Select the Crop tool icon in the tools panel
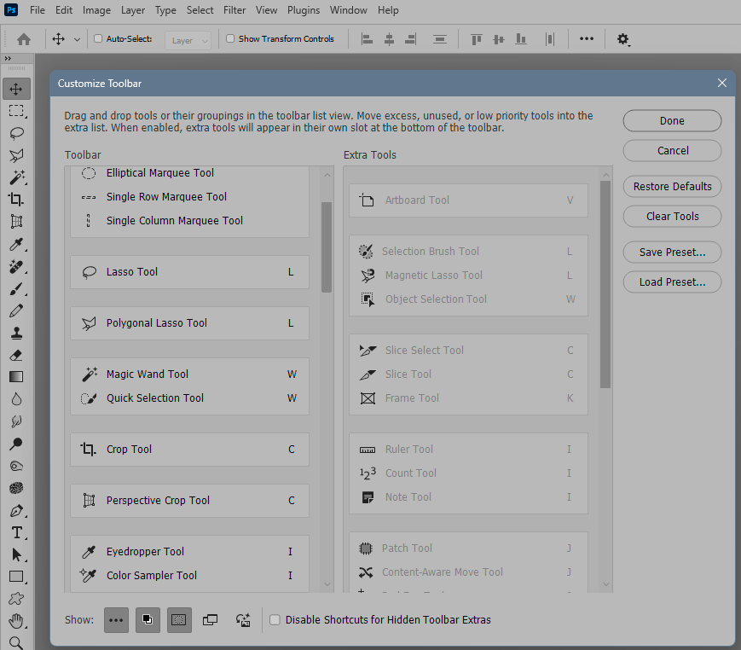 pos(16,199)
